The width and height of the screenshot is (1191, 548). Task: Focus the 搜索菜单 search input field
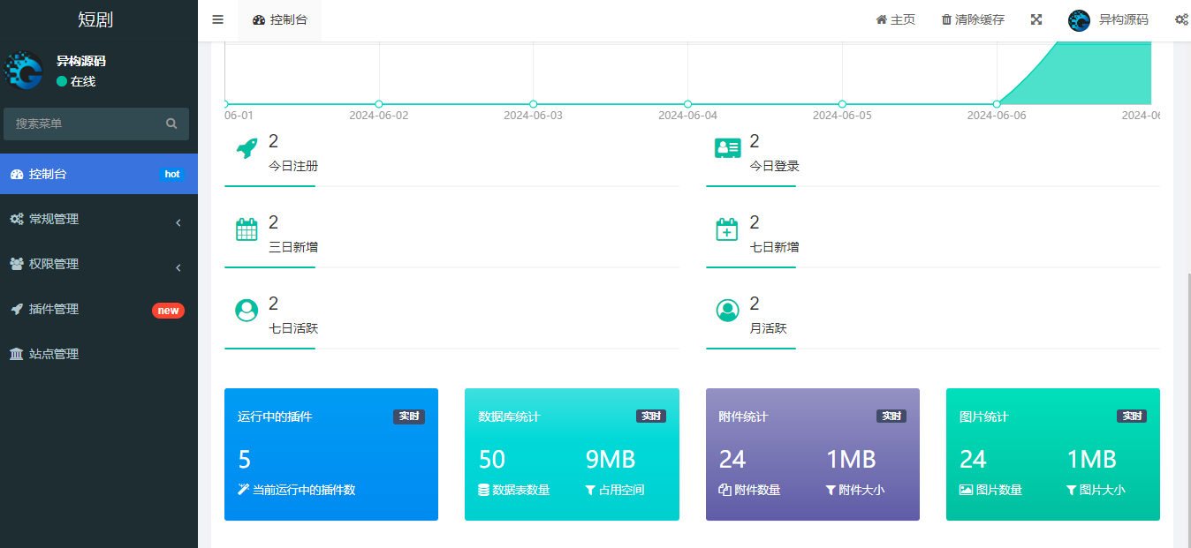point(84,124)
